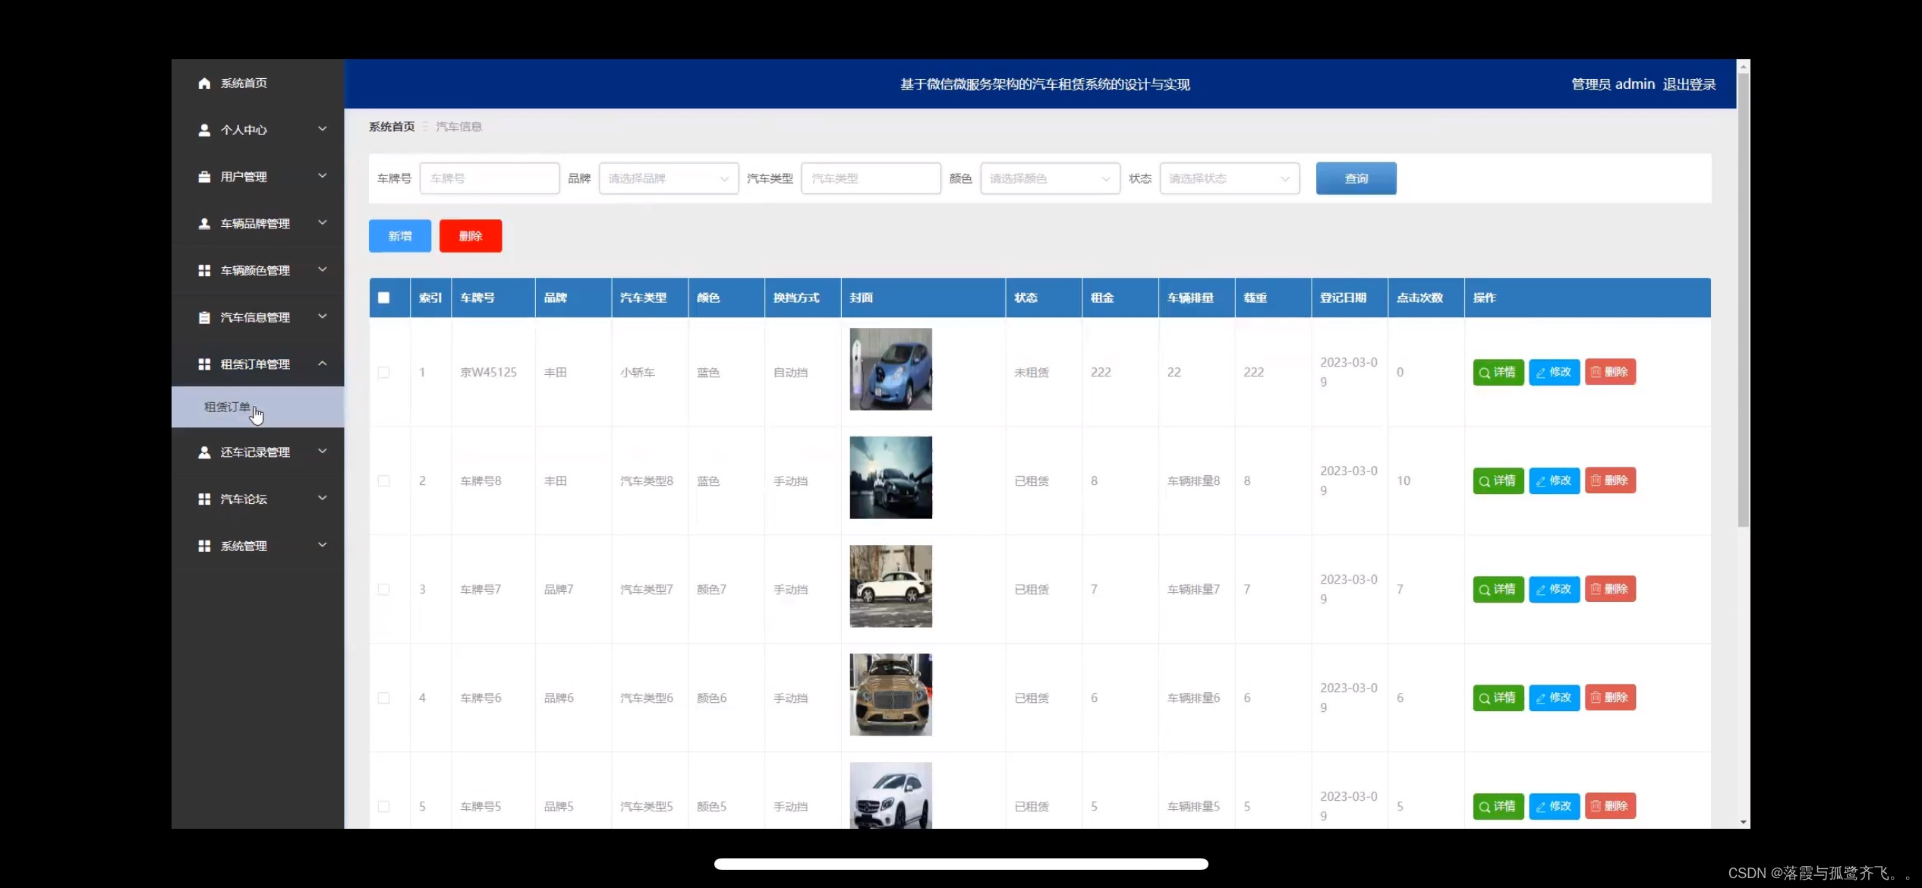Image resolution: width=1922 pixels, height=888 pixels.
Task: Open the 用户管理 sidebar menu
Action: [257, 177]
